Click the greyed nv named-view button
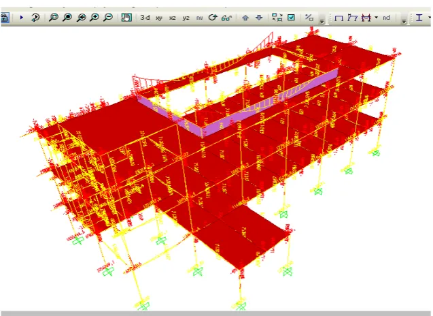The height and width of the screenshot is (316, 433). click(x=199, y=18)
